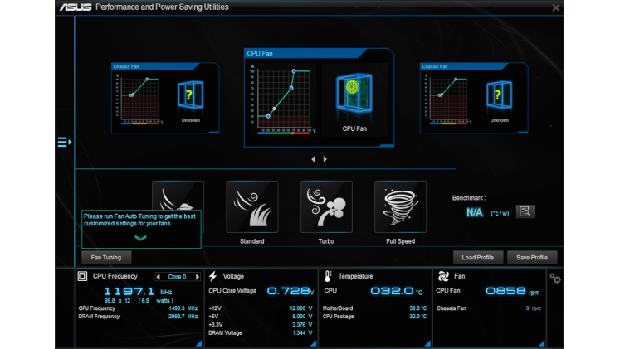
Task: Collapse the Fan Auto Tuning tooltip chevron
Action: 140,238
